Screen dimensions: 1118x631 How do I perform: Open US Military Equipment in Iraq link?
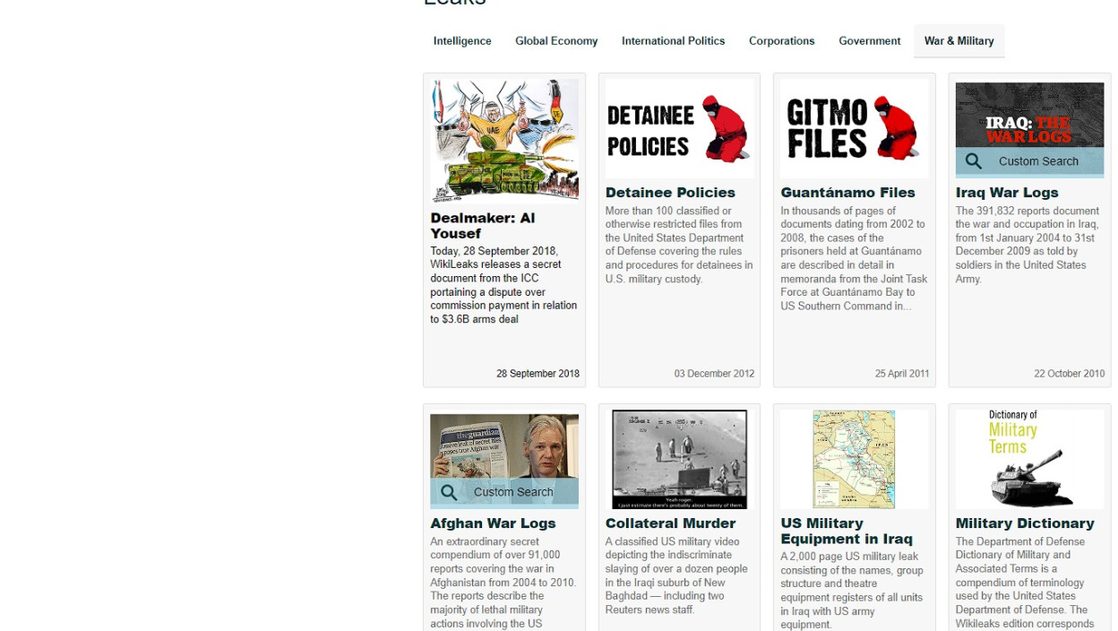[x=847, y=532]
